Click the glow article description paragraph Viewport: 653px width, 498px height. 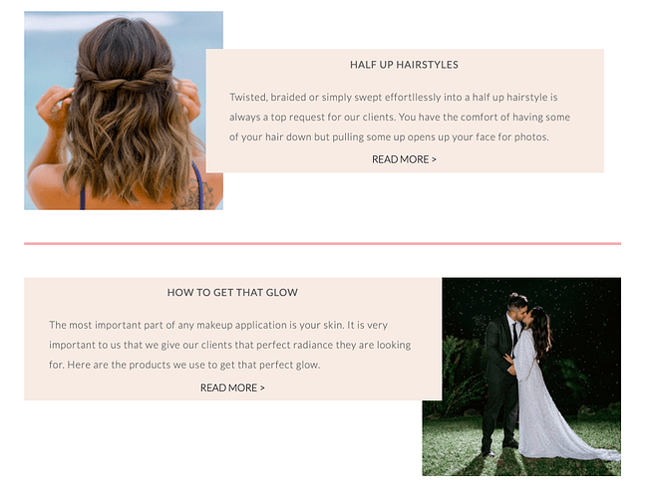click(230, 345)
